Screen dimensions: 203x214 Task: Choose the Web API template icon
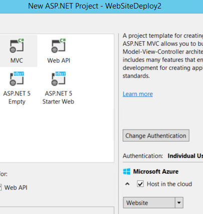pos(59,46)
